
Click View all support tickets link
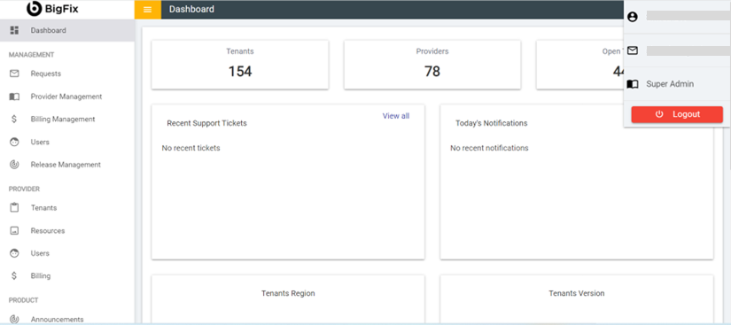tap(396, 116)
